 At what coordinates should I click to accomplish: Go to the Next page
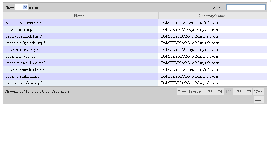coord(258,92)
